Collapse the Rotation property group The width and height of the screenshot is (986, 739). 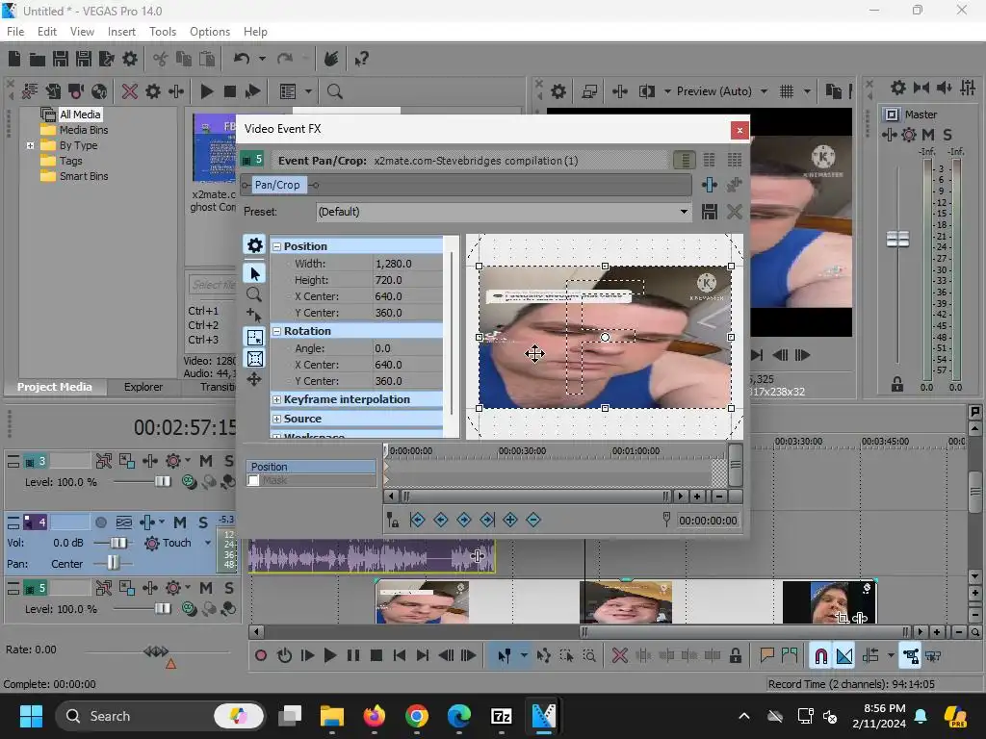276,331
